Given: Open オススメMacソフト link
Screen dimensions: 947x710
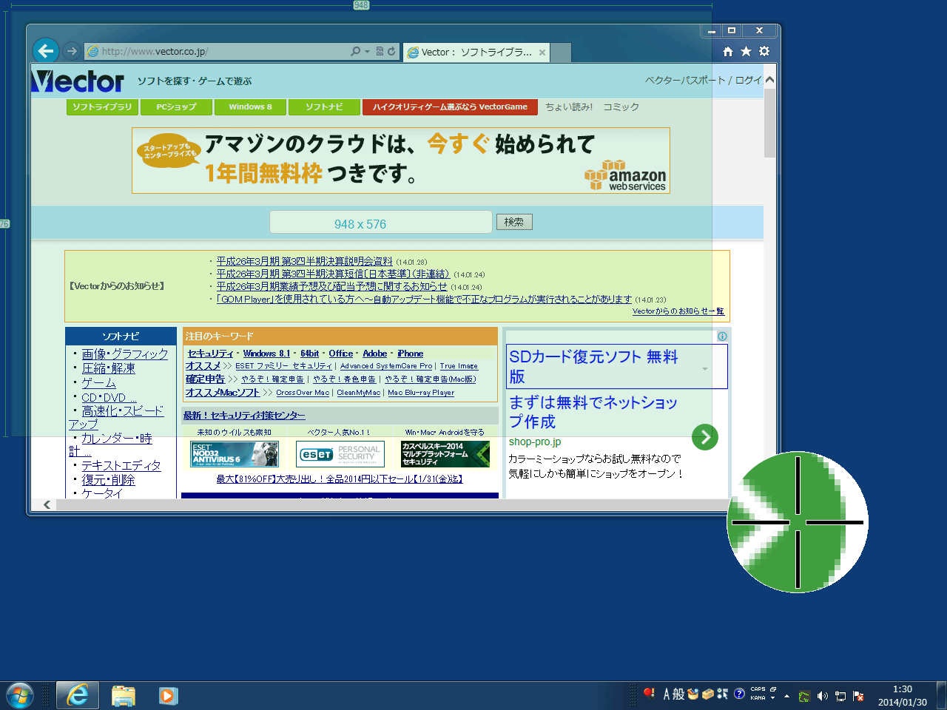Looking at the screenshot, I should (223, 393).
